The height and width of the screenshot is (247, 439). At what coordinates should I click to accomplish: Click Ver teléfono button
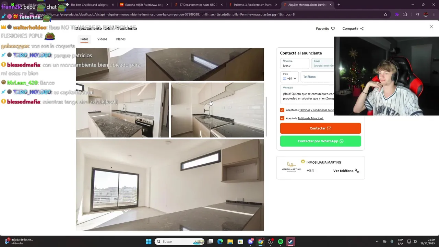[346, 171]
